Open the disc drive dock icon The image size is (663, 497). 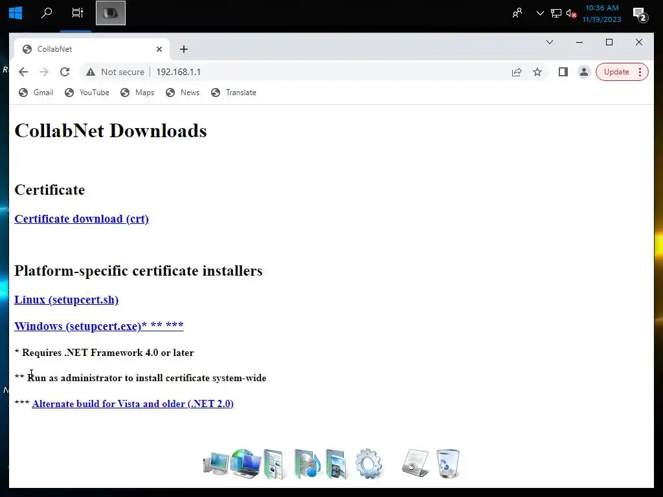pos(415,463)
